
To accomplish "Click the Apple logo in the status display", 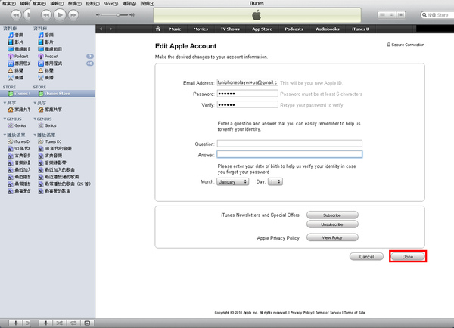I will coord(257,15).
